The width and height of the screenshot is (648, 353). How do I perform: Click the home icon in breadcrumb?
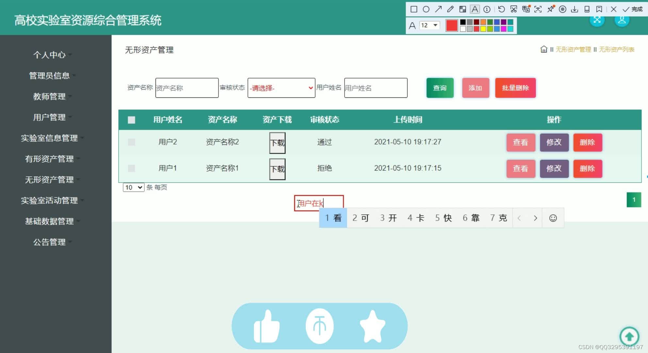click(x=543, y=49)
